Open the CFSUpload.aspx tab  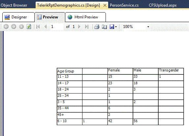[163, 5]
